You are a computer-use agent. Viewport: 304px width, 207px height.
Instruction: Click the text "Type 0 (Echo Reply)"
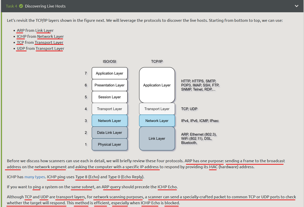pyautogui.click(x=126, y=177)
